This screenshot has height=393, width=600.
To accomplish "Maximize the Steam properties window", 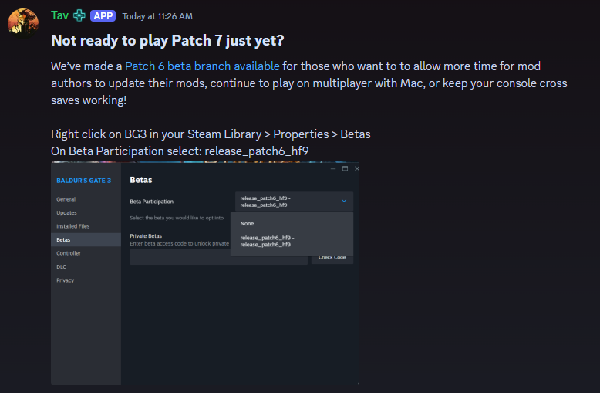I will tap(345, 168).
